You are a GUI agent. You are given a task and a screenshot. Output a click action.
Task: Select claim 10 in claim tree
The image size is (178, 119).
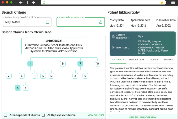click(x=97, y=64)
